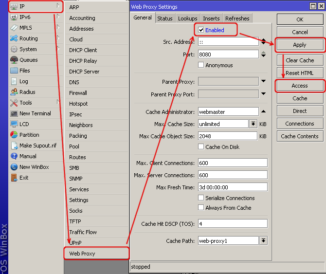Open New Terminal icon

14,113
